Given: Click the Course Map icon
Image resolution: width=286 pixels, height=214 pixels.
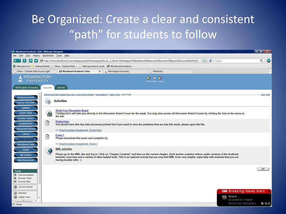Looking at the screenshot, I should (15, 181).
